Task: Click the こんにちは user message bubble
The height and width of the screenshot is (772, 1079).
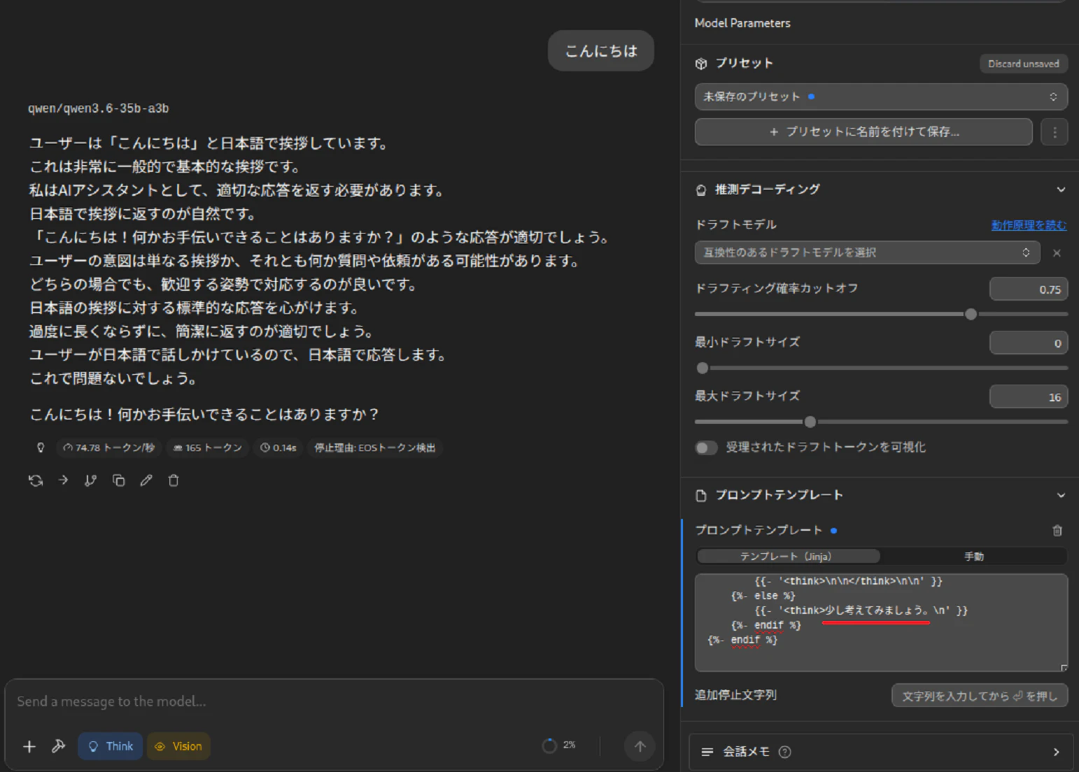Action: [600, 50]
